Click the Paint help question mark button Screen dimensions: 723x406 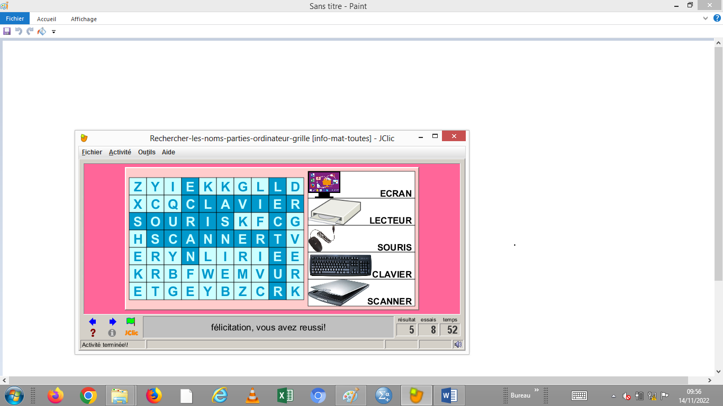point(717,18)
